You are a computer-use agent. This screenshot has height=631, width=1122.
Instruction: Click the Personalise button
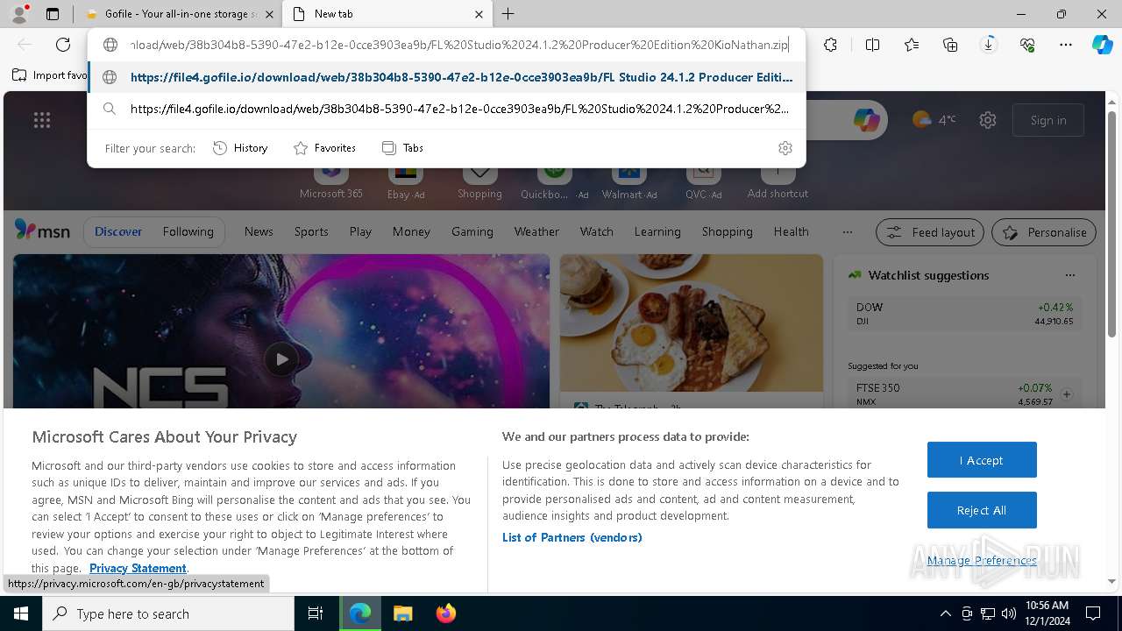point(1044,232)
